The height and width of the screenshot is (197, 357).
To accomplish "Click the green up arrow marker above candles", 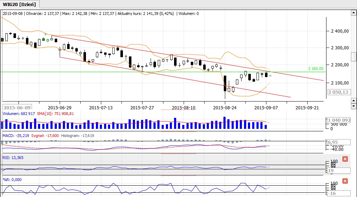I will pos(45,34).
